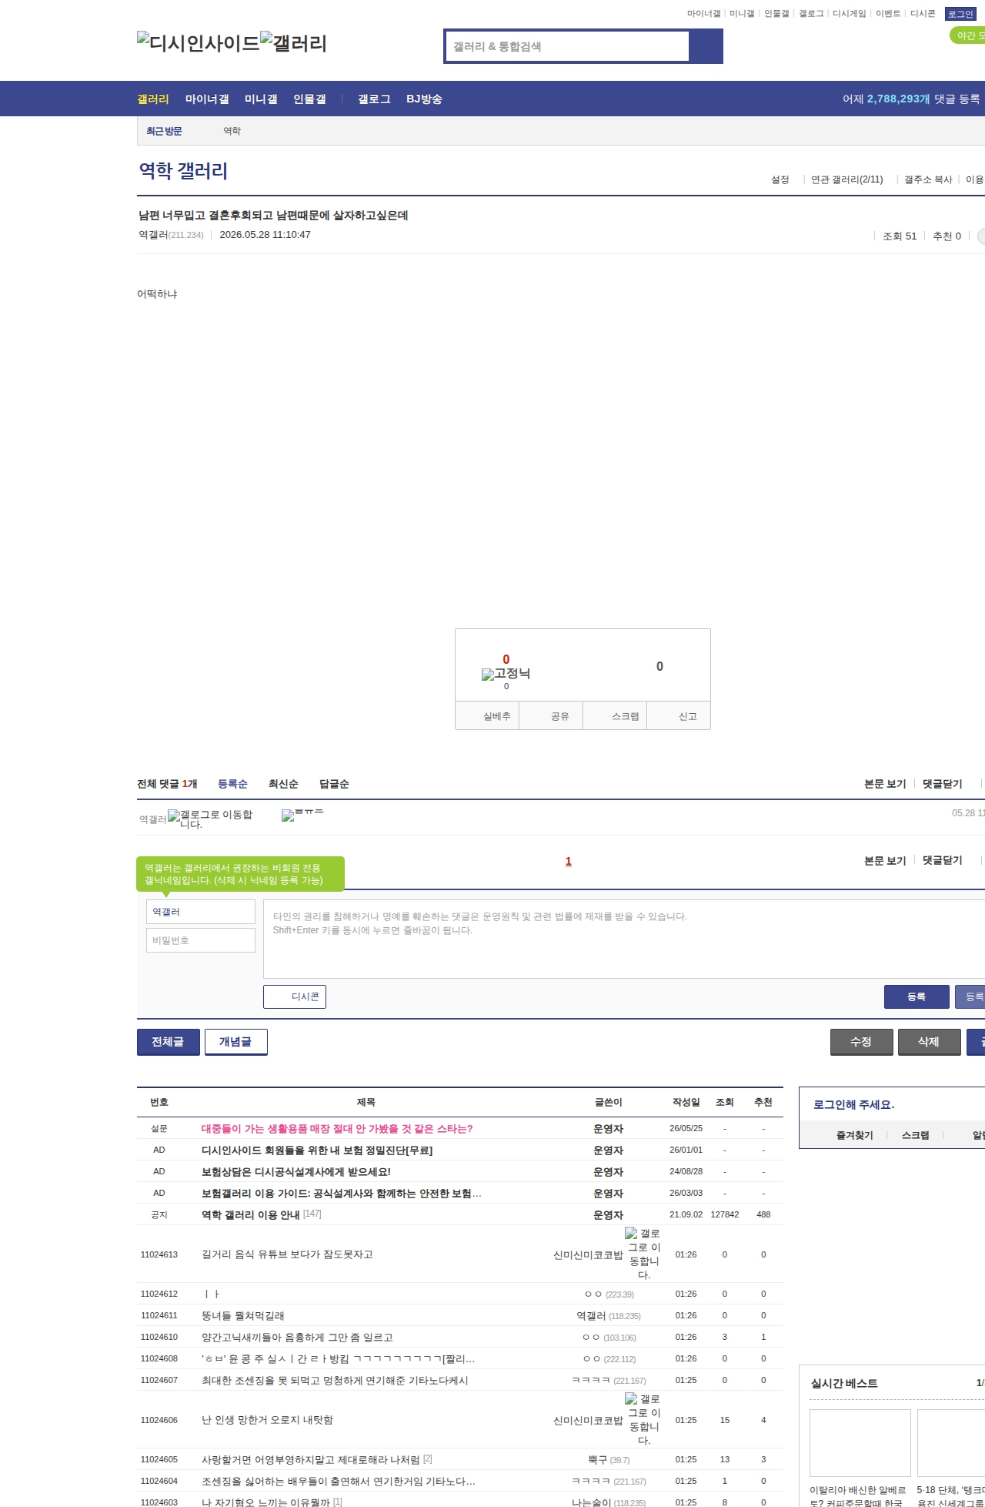Open first 실시간 베스트 thumbnail

click(860, 1442)
